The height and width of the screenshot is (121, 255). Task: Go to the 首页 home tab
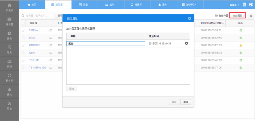(32, 5)
